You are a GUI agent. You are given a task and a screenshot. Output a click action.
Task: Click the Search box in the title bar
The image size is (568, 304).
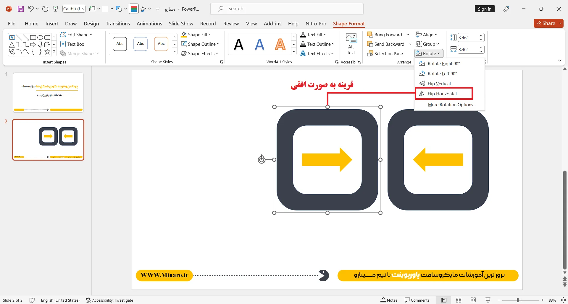[x=287, y=9]
